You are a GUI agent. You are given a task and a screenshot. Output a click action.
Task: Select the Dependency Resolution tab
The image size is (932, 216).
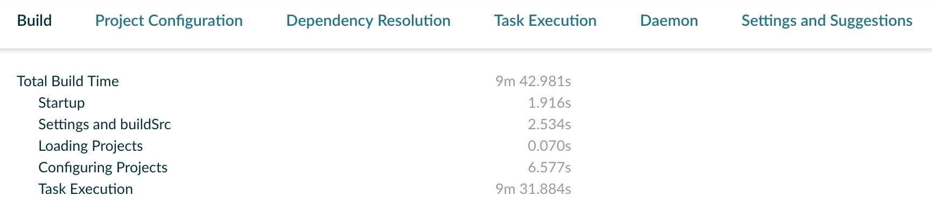coord(368,21)
